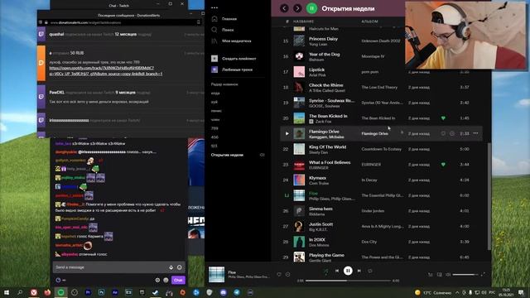The width and height of the screenshot is (530, 298).
Task: Unlike The Bean Kicked In green heart
Action: click(x=443, y=118)
